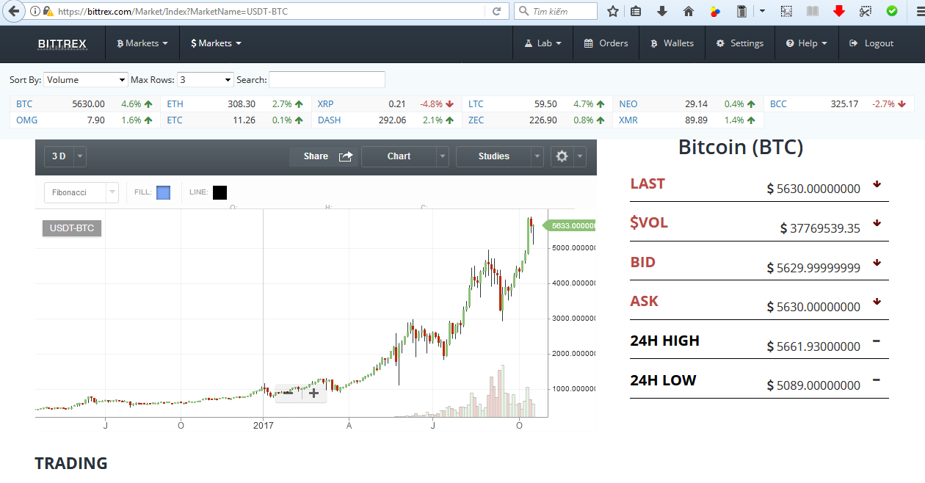Pick the black LINE color swatch

pyautogui.click(x=220, y=192)
